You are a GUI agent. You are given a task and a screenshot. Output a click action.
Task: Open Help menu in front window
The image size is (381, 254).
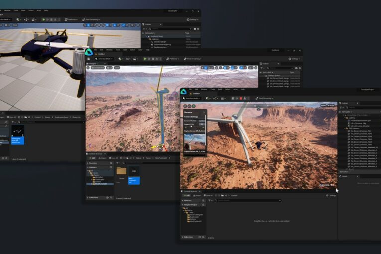click(243, 89)
